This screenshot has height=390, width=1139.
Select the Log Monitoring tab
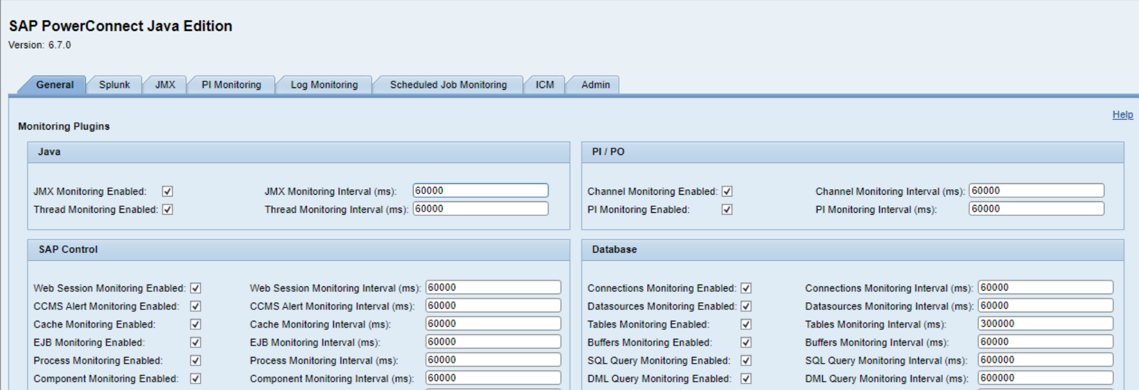point(324,85)
